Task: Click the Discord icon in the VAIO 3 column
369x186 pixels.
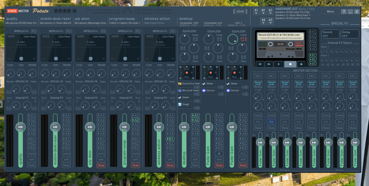Action: pos(228,90)
